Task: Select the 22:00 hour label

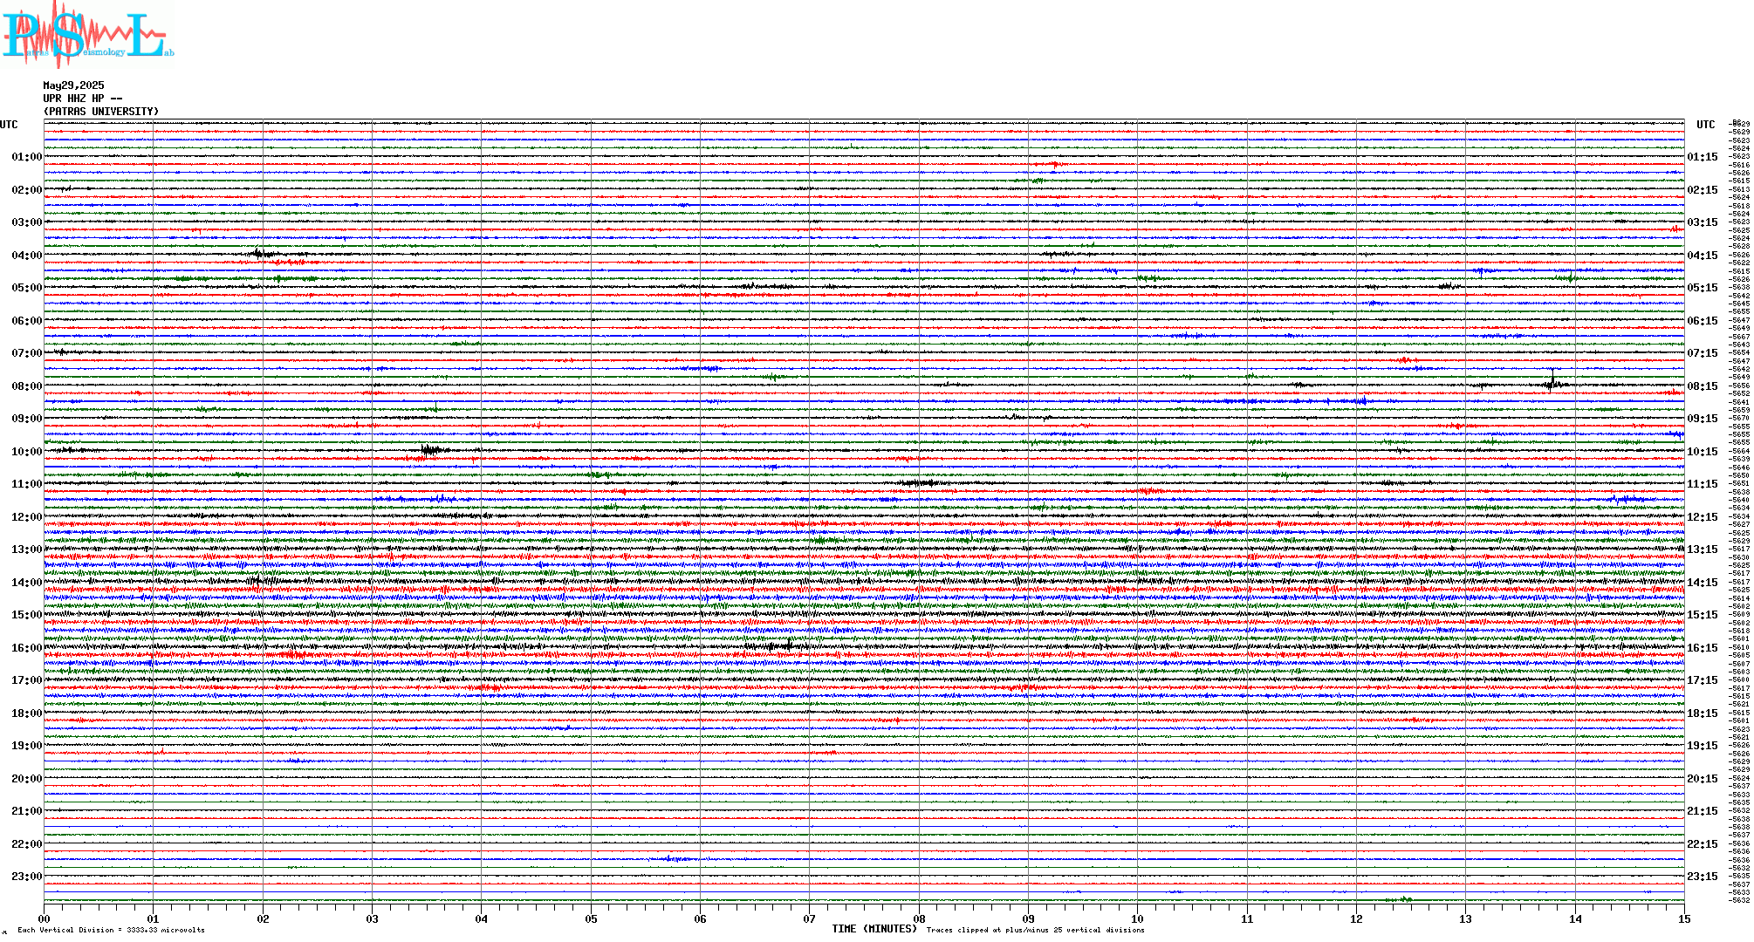Action: [27, 844]
